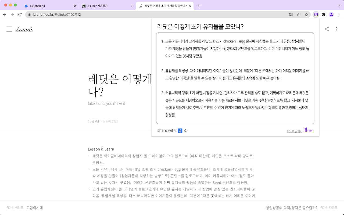Click the share icon inside the address bar
The height and width of the screenshot is (215, 344).
click(x=299, y=15)
